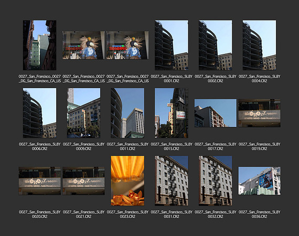Click the fire escape building thumbnail 0032.CR2
Viewport: 299px width, 236px height.
[215, 181]
